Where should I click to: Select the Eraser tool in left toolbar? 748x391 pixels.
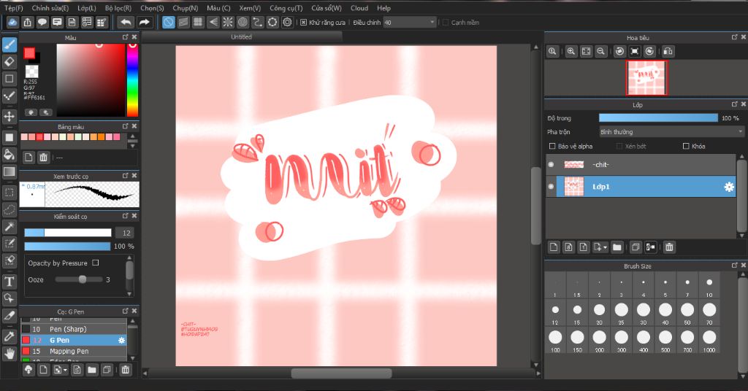click(9, 61)
